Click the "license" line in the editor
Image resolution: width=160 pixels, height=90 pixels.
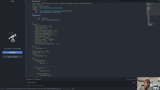click(41, 6)
